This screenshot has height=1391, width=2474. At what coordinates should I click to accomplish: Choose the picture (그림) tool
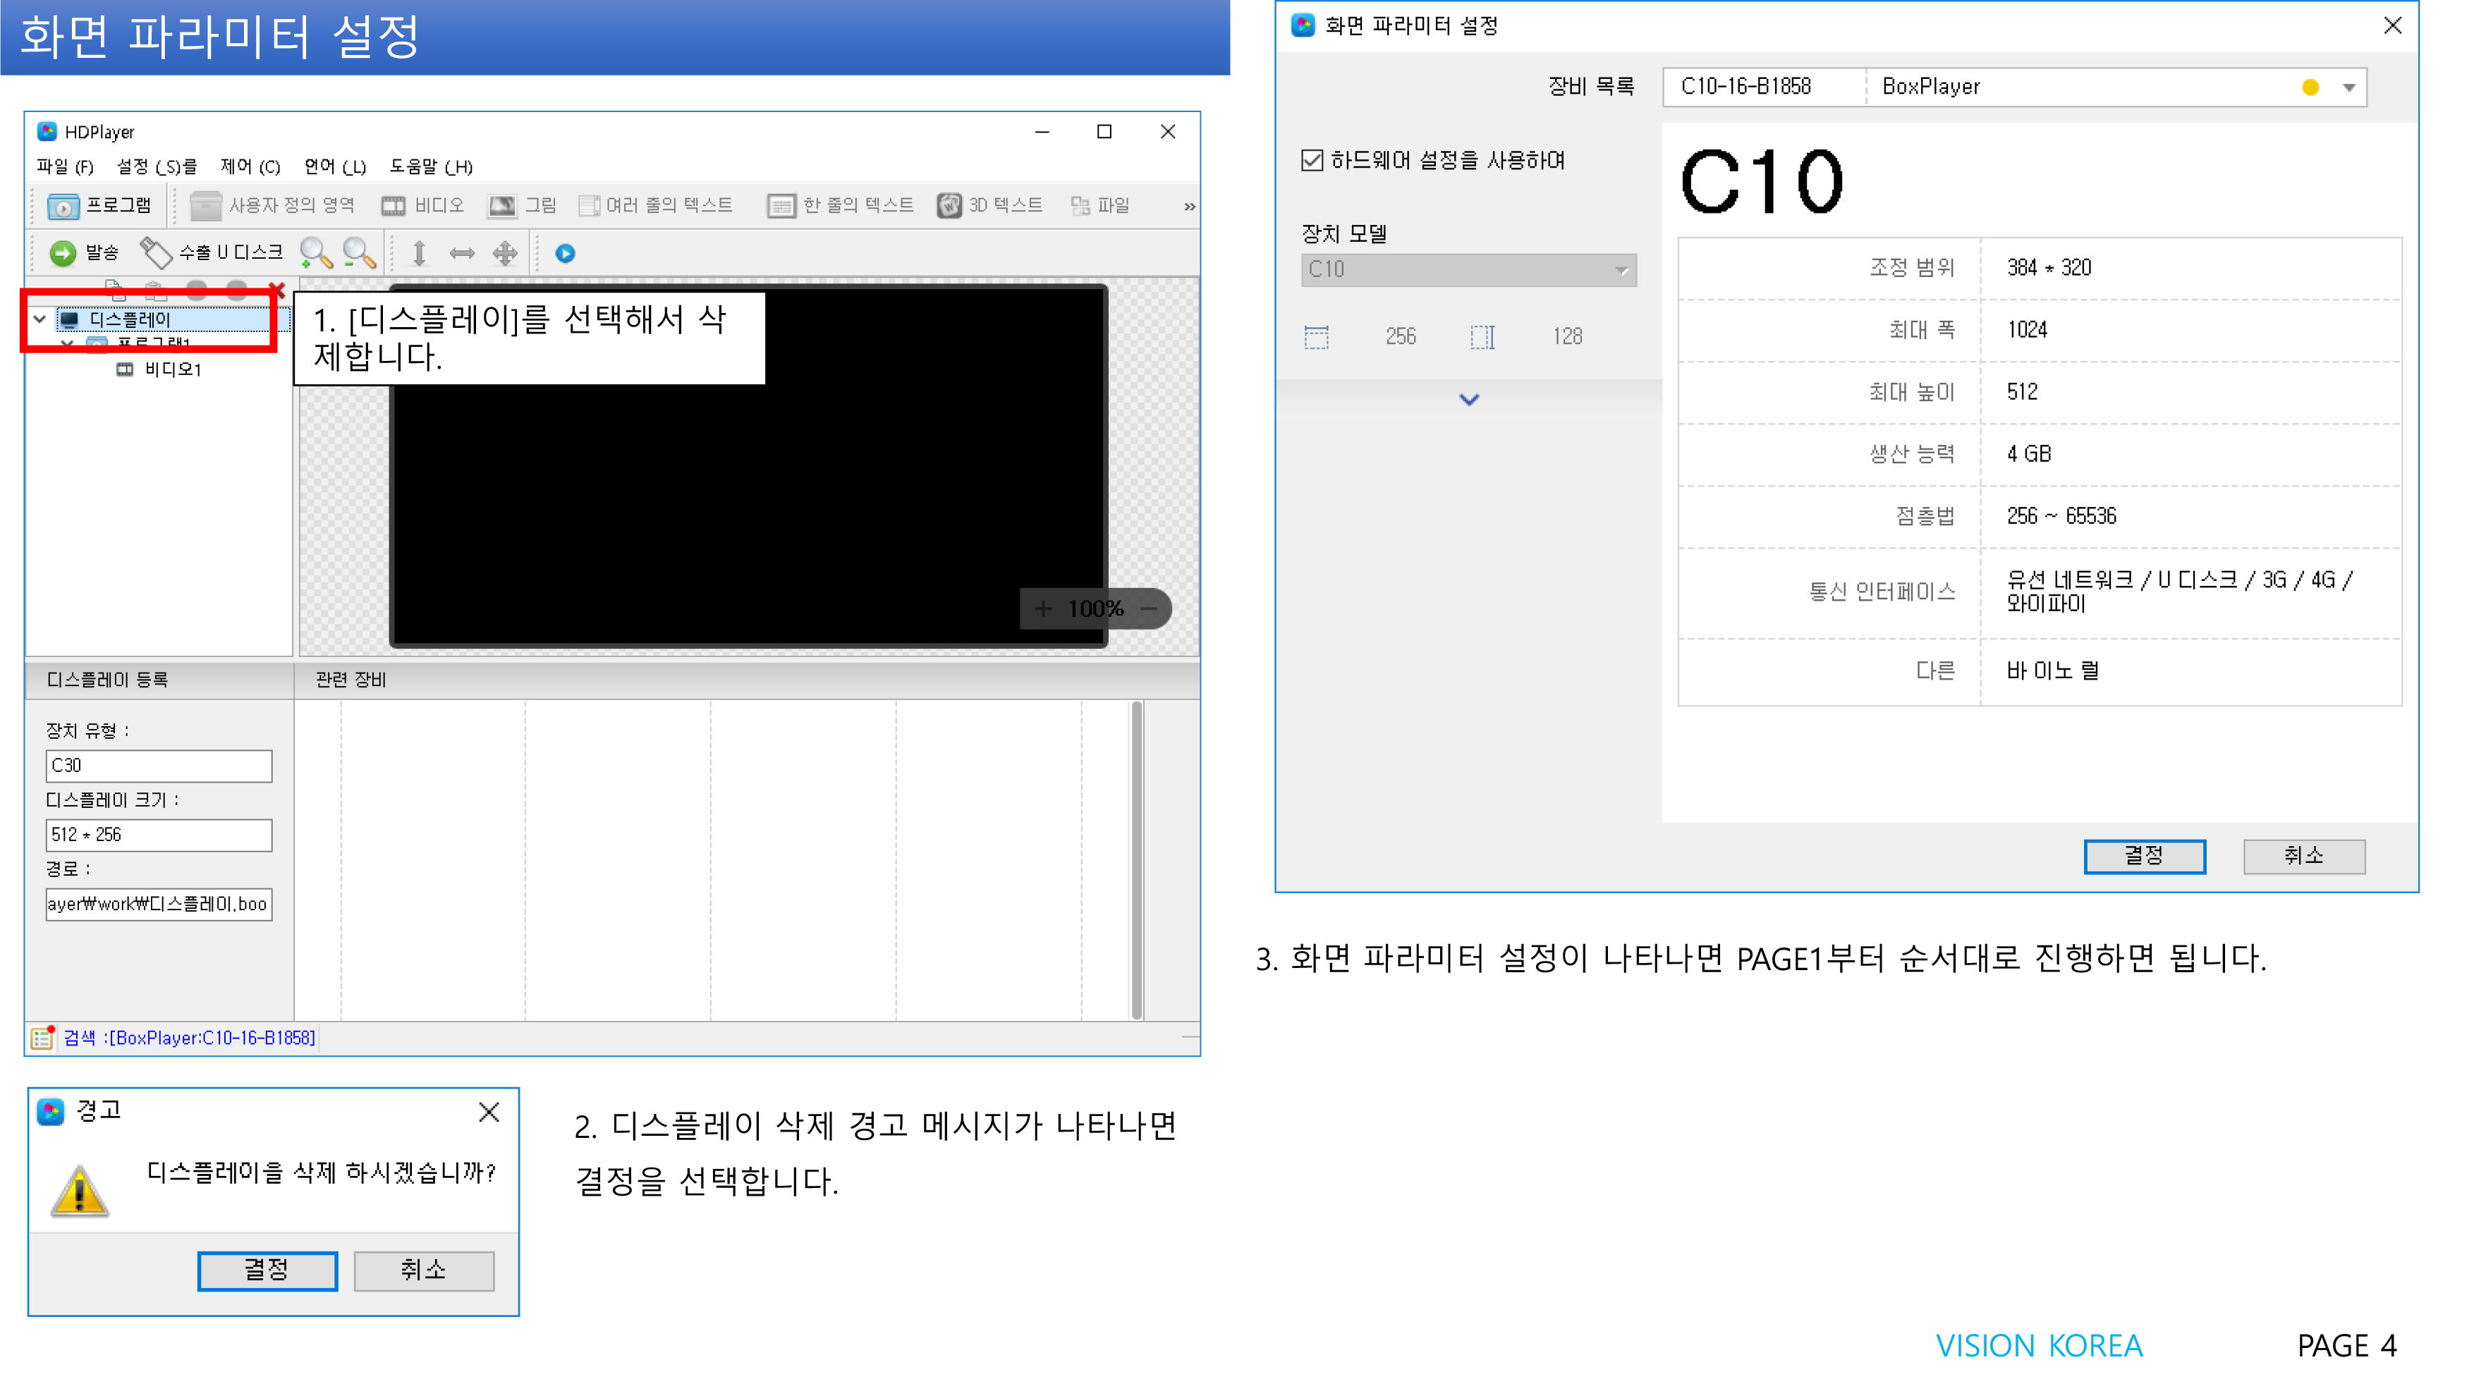523,205
